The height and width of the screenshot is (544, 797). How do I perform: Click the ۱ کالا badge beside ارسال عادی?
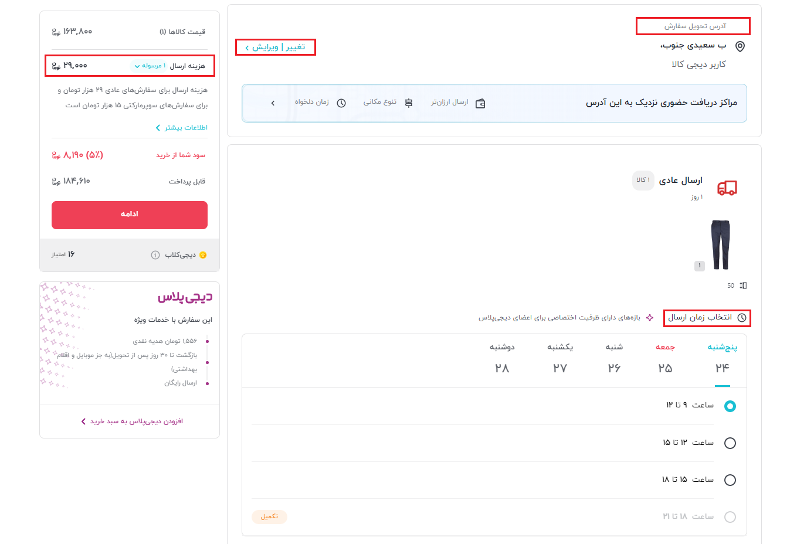click(x=643, y=180)
